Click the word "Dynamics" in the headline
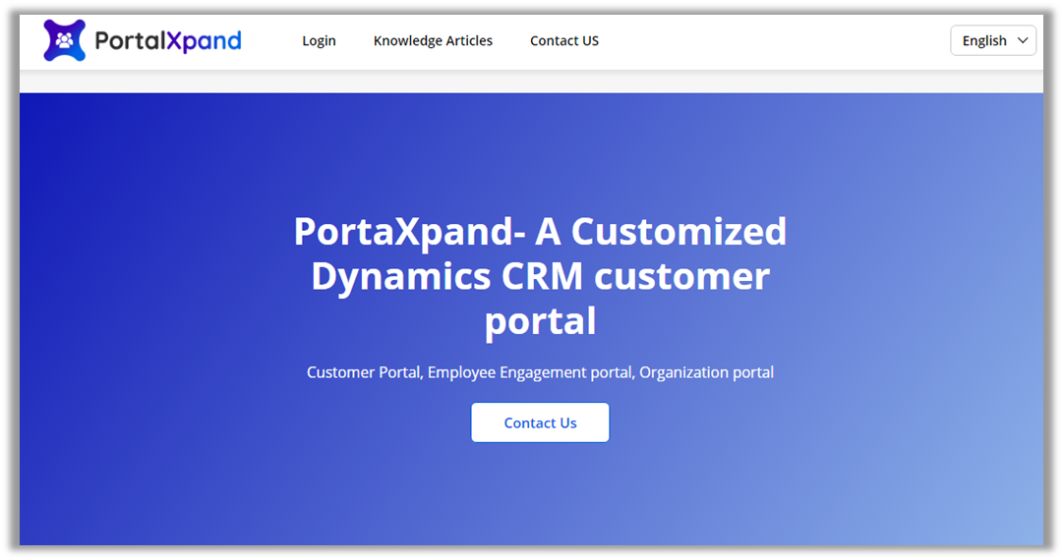 401,276
